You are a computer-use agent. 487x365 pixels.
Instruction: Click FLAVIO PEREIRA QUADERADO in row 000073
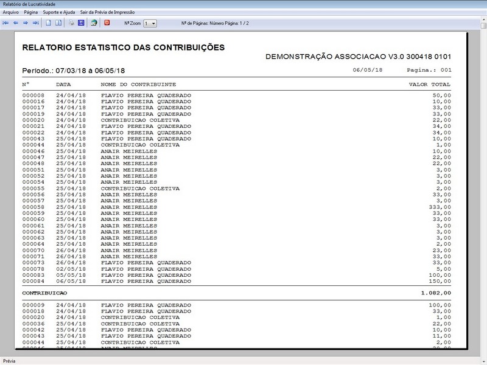coord(145,263)
